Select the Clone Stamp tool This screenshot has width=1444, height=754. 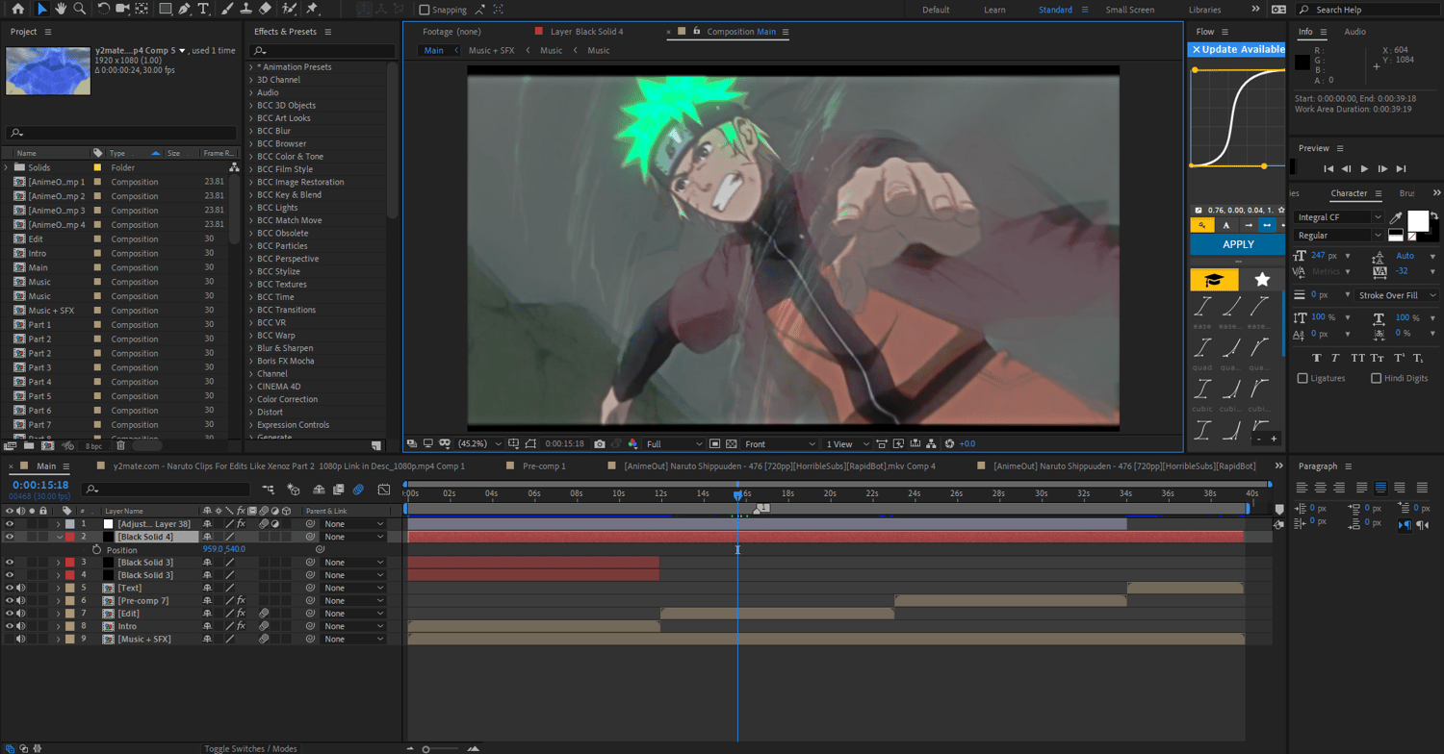pyautogui.click(x=245, y=9)
